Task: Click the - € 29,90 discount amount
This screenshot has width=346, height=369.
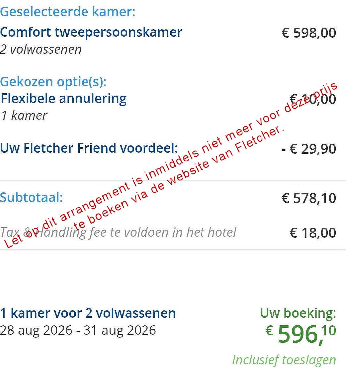Action: [309, 149]
